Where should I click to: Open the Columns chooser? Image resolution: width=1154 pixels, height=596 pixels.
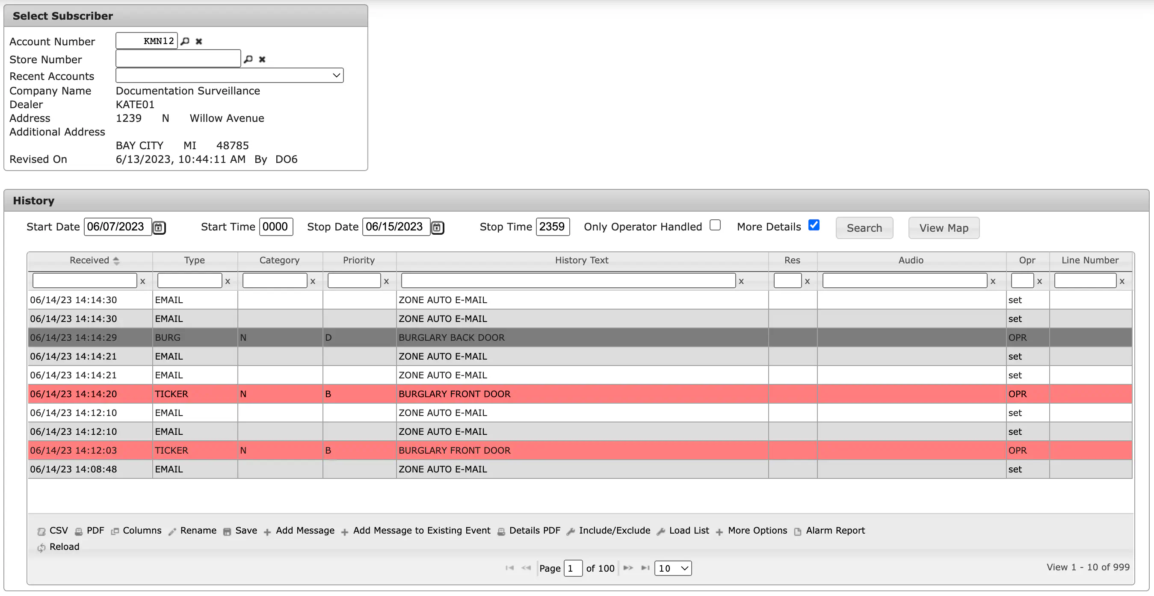point(136,531)
